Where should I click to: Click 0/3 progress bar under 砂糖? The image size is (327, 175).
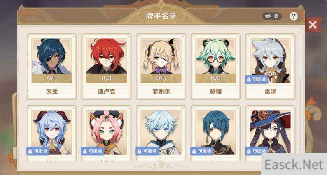point(216,78)
